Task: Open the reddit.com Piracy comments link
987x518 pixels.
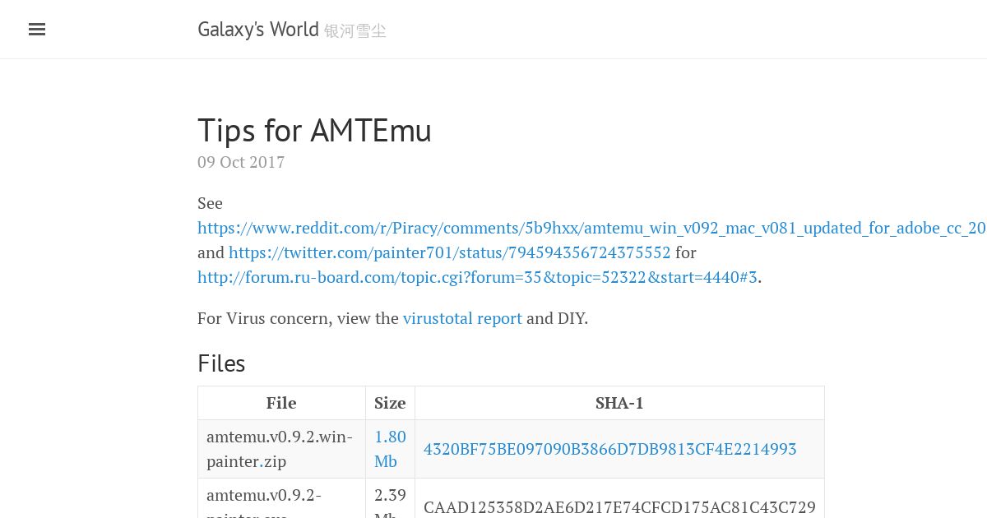Action: 591,228
